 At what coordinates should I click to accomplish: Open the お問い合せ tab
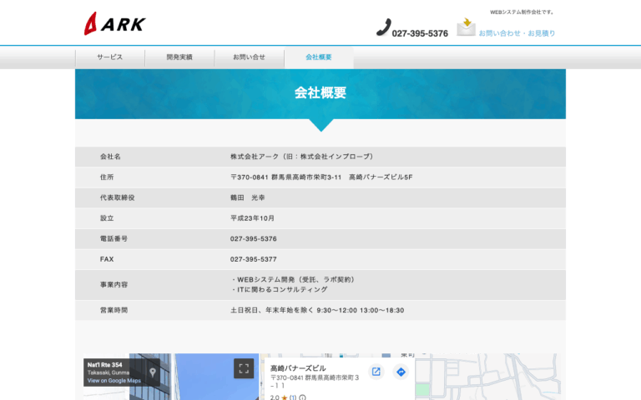coord(249,57)
